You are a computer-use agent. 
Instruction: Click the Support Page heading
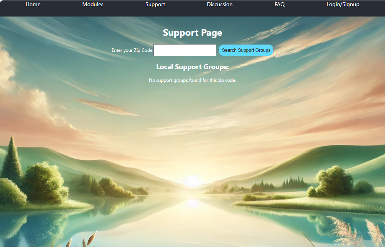point(192,33)
